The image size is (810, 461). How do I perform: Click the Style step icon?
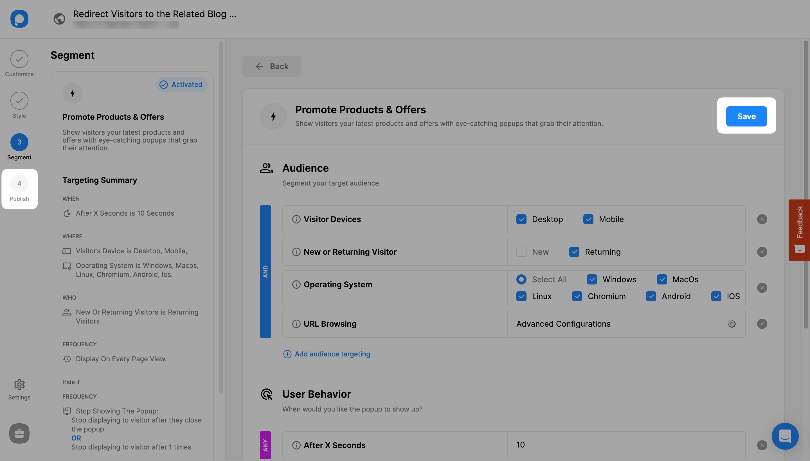point(19,100)
